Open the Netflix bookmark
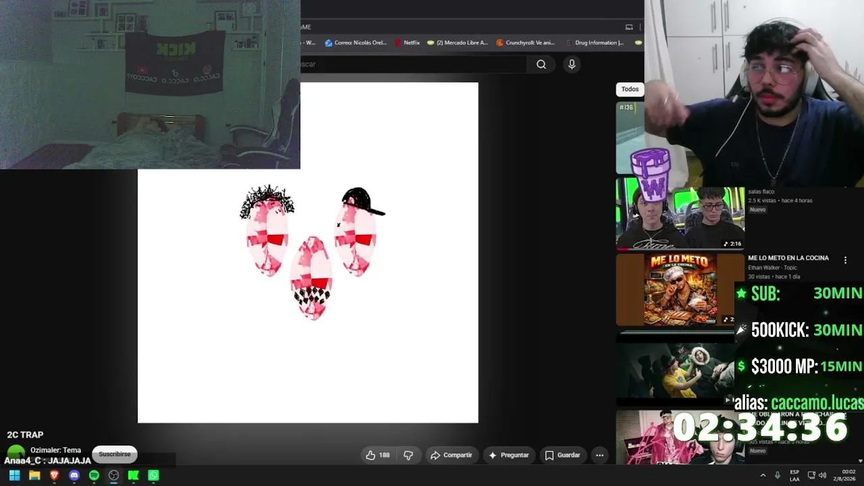The width and height of the screenshot is (864, 486). [x=408, y=43]
